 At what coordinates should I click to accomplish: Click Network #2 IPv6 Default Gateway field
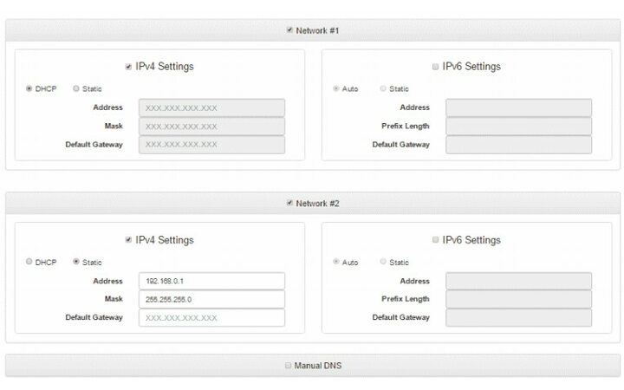click(x=518, y=317)
